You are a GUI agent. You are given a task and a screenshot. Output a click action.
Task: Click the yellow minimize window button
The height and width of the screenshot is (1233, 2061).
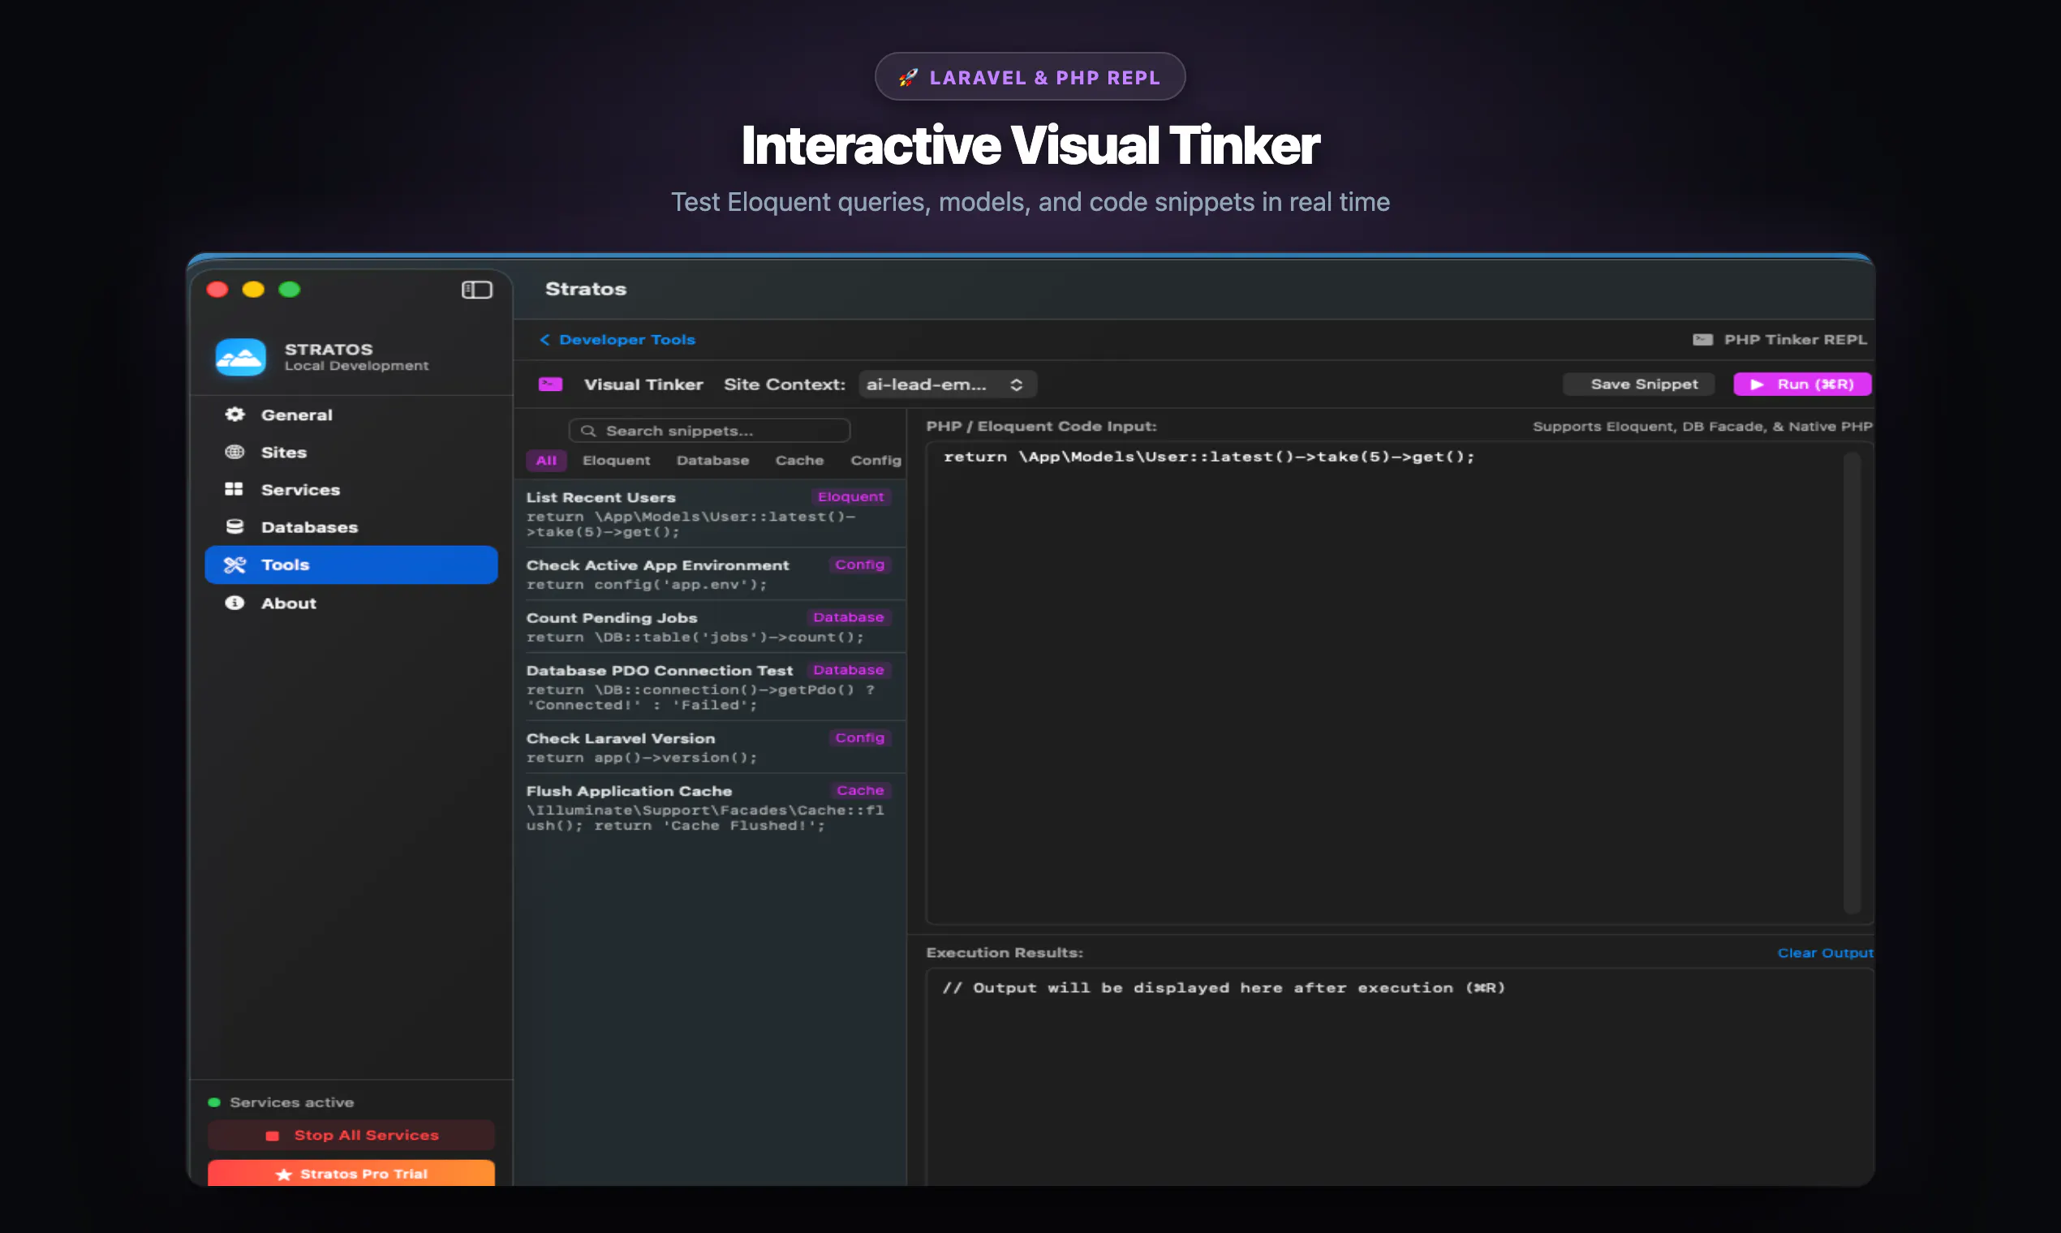(x=253, y=289)
